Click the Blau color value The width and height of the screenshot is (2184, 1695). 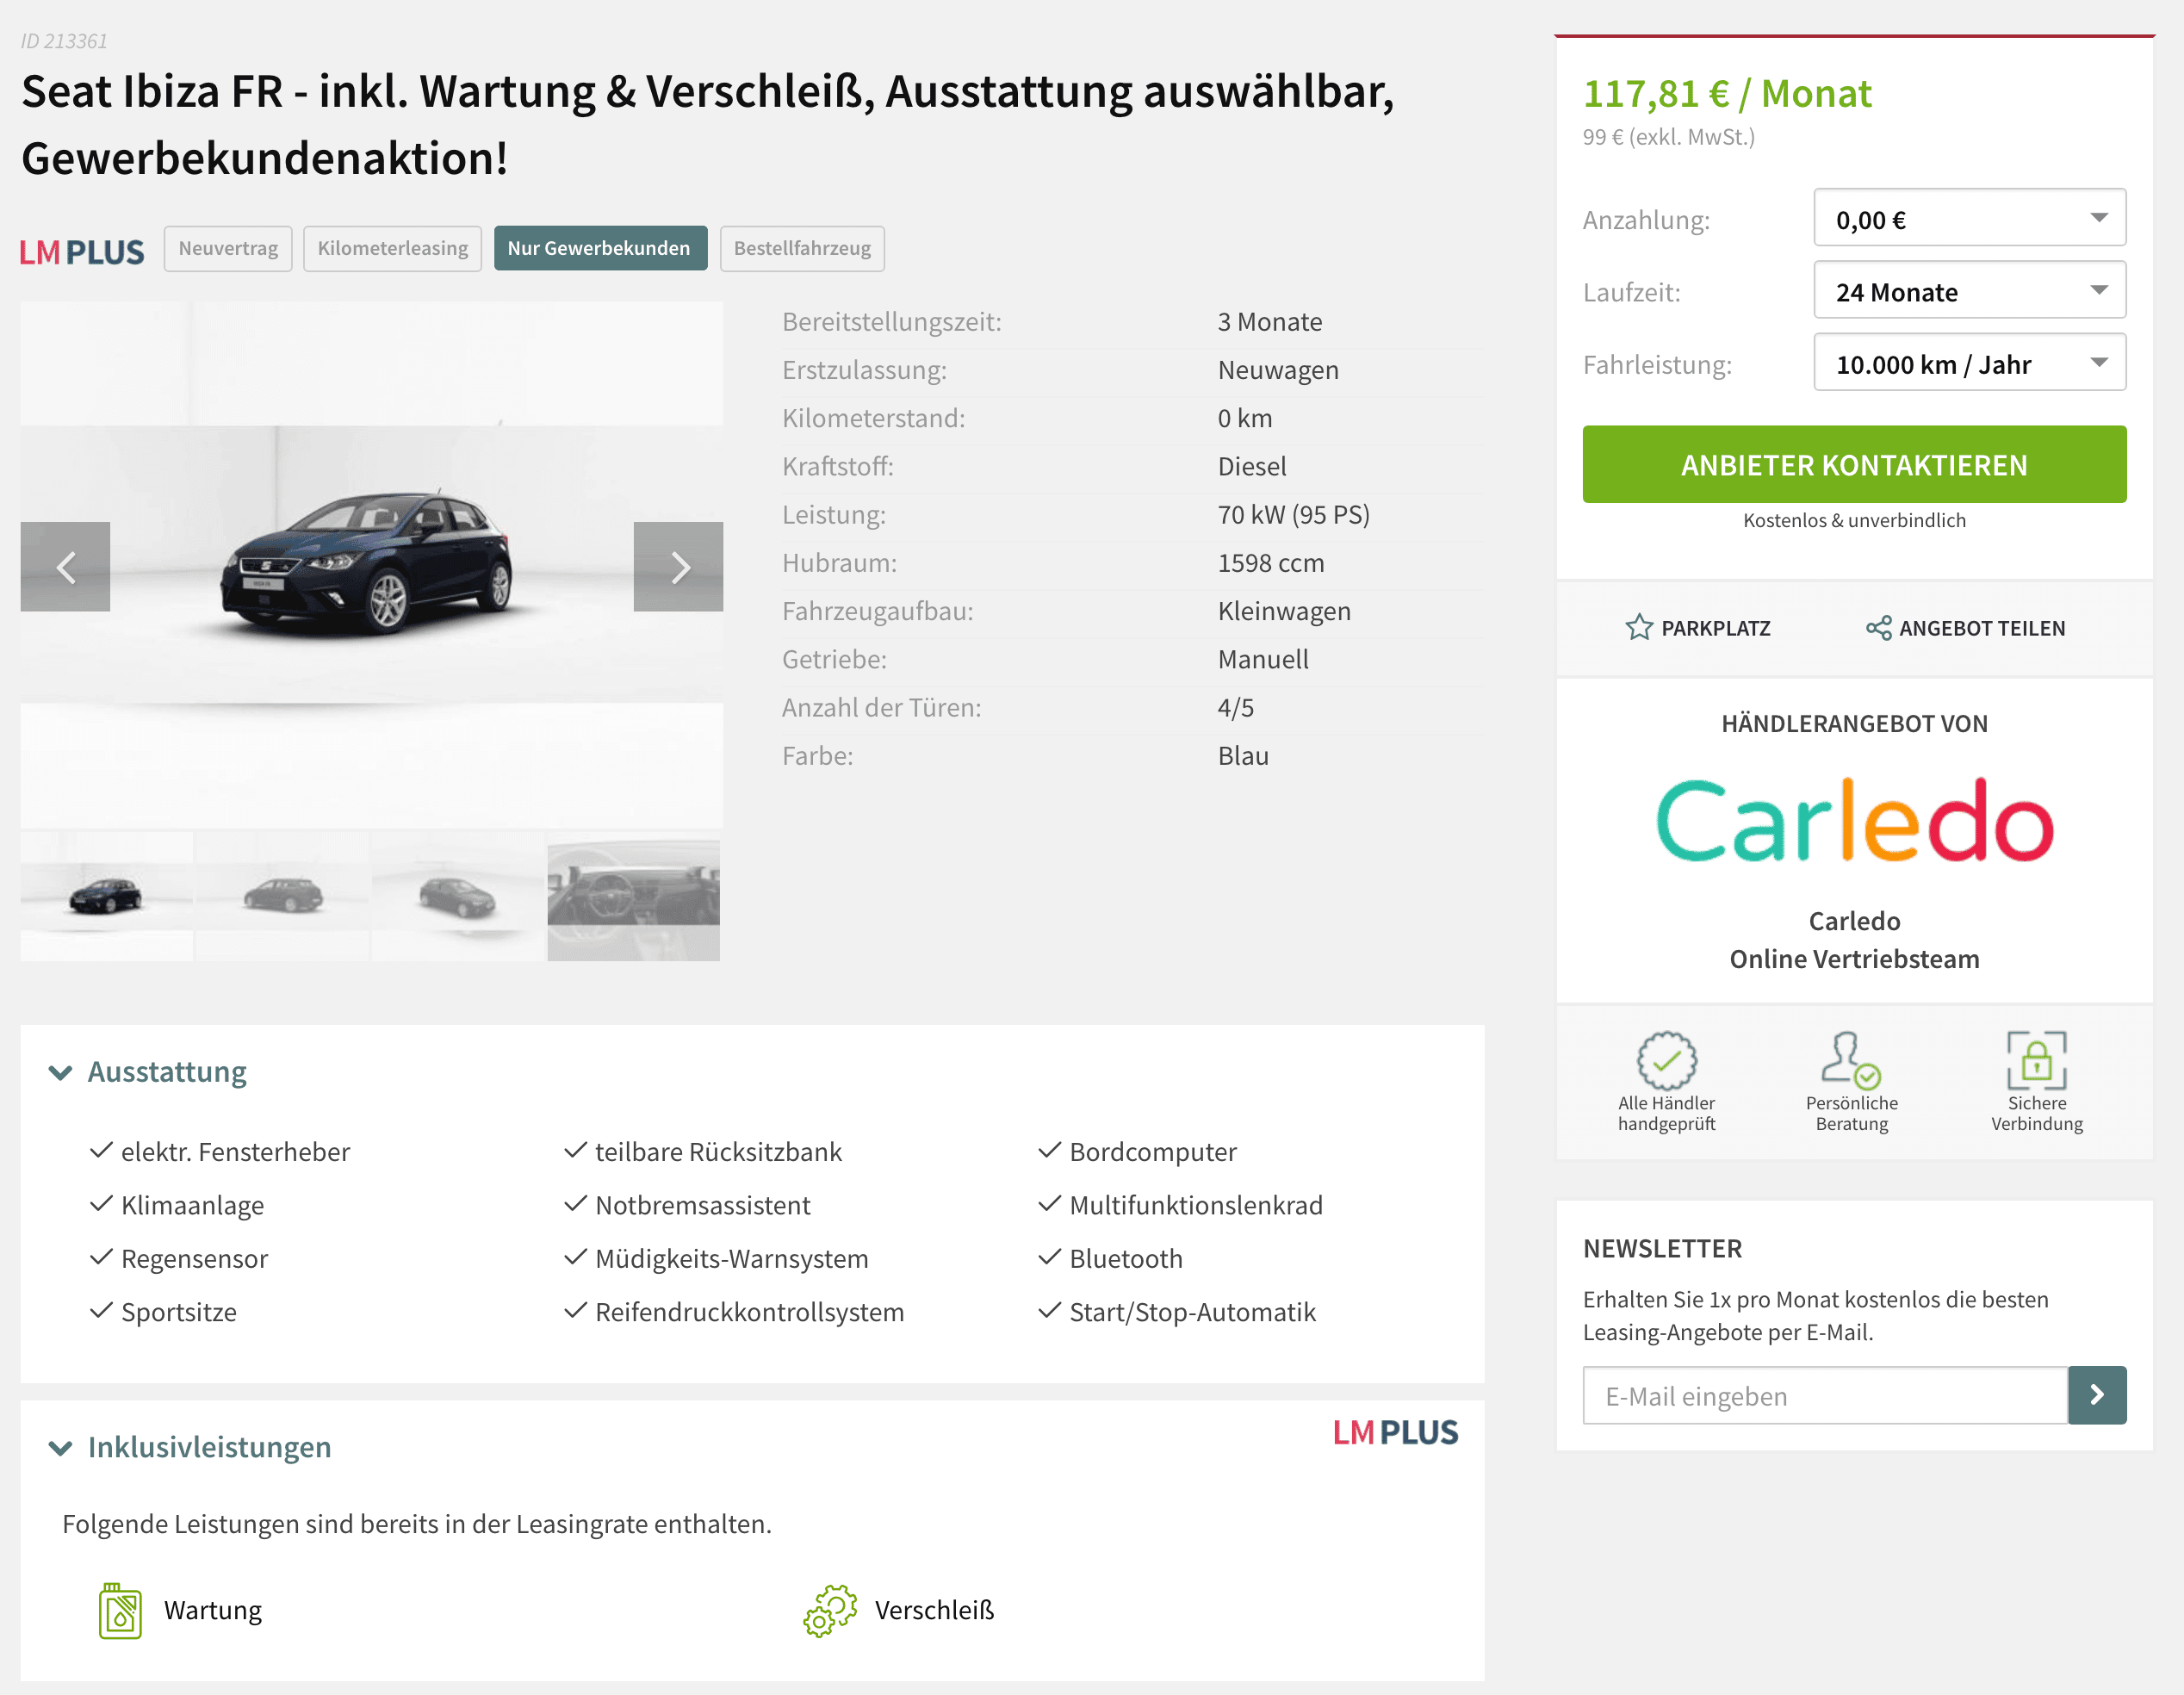click(1243, 755)
